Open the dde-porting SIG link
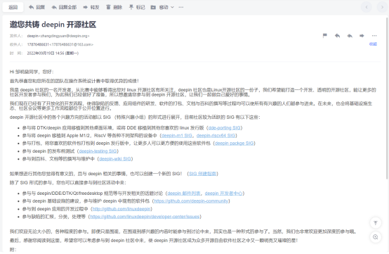This screenshot has width=389, height=254. coord(224,128)
